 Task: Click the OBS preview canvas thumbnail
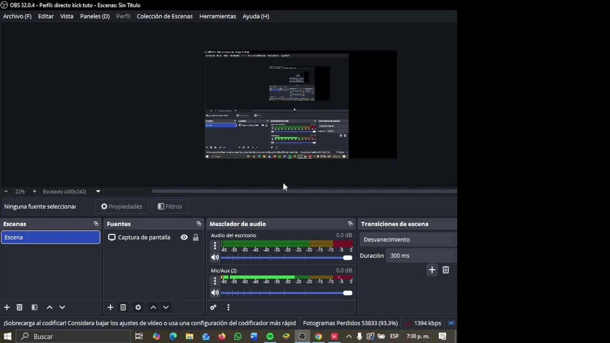pos(301,104)
